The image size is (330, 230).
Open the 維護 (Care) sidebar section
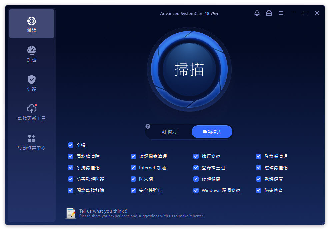coord(32,24)
